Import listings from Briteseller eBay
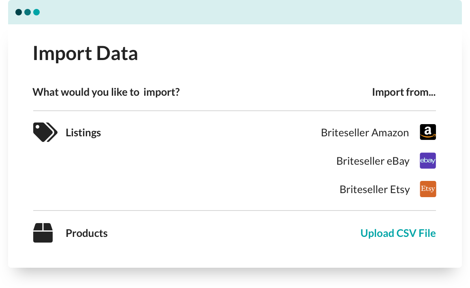Screen dimensions: 470x288 (373, 161)
